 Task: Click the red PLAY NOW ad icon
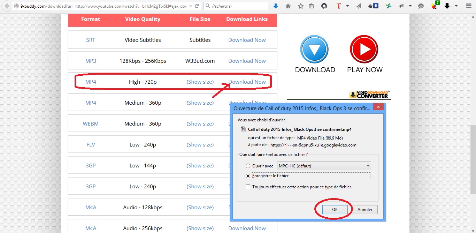(364, 49)
